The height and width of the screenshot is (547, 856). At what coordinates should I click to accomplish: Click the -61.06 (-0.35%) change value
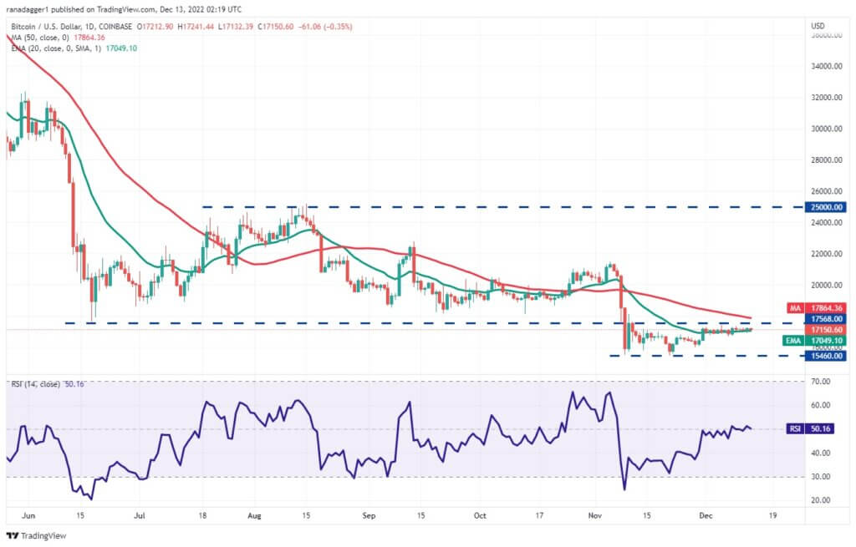(x=325, y=26)
